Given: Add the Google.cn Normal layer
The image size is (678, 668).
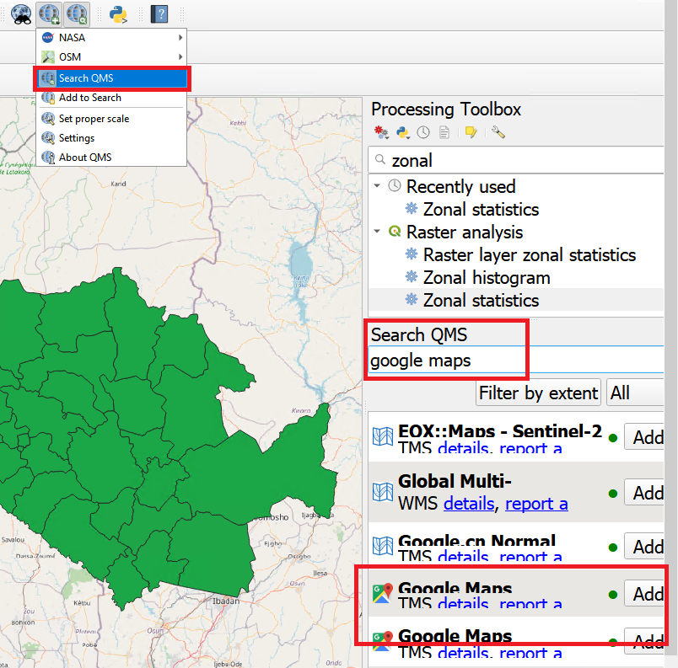Looking at the screenshot, I should click(x=644, y=546).
